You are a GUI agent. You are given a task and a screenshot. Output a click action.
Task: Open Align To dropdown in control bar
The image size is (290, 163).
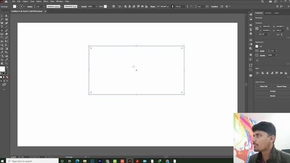pos(120,6)
